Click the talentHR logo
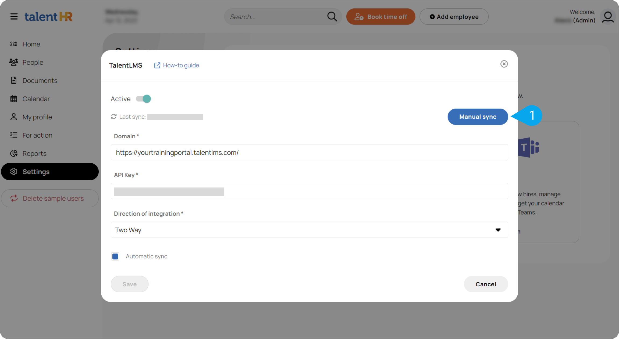The image size is (619, 339). click(48, 16)
